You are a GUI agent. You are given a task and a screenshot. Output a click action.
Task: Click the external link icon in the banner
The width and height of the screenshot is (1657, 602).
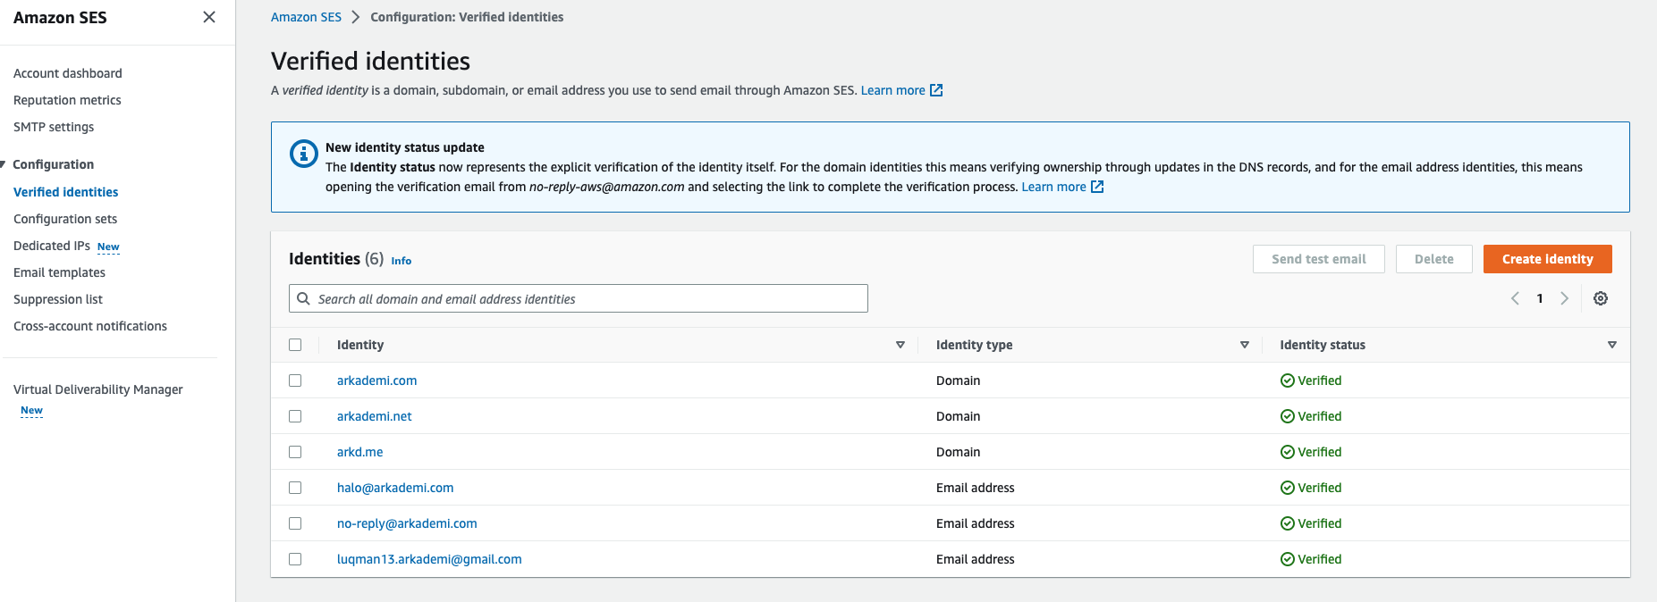tap(1097, 187)
